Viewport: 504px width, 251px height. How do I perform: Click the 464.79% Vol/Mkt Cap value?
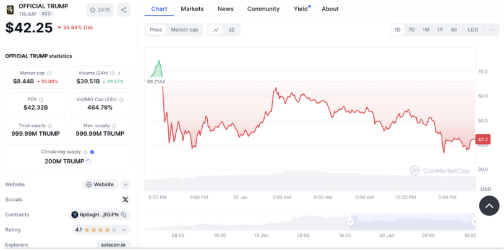[100, 108]
